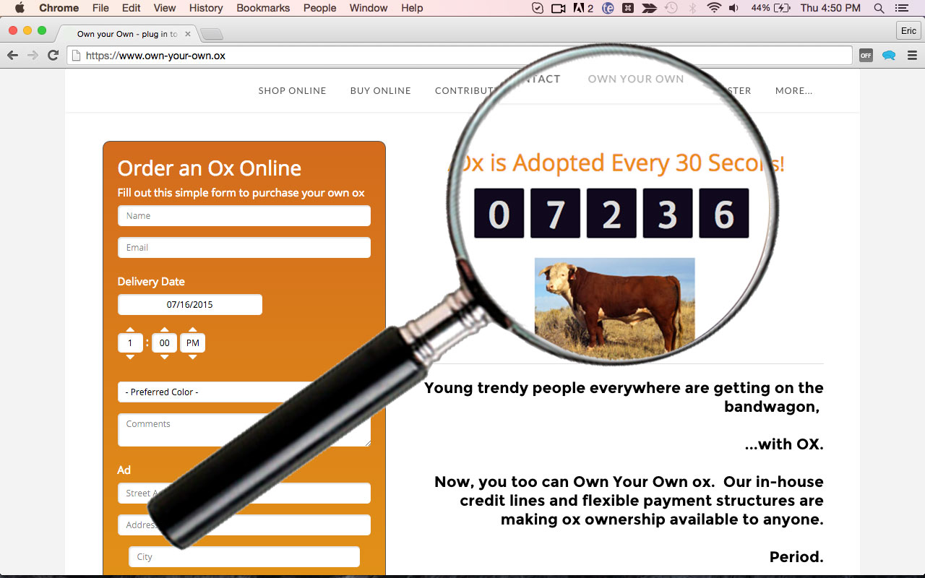Open the Chrome application menu
The image size is (925, 578).
point(59,8)
